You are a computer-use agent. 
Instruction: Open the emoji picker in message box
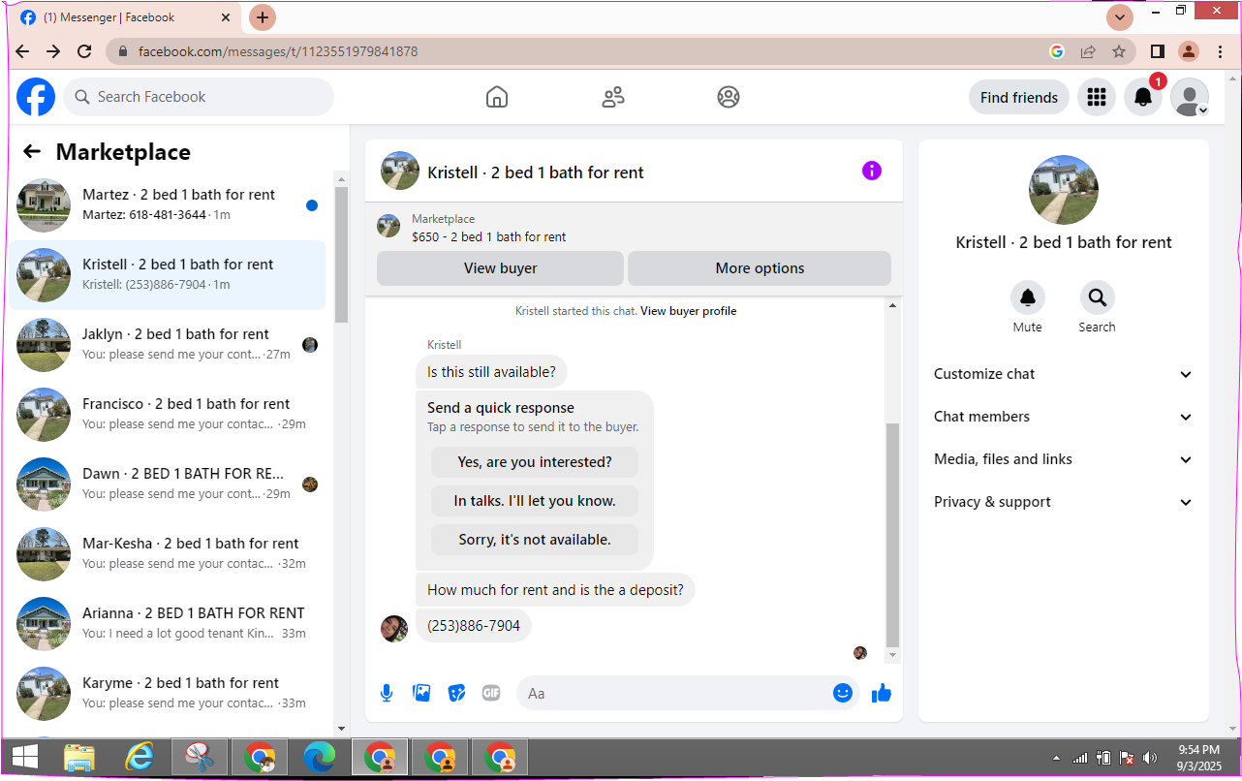tap(843, 693)
